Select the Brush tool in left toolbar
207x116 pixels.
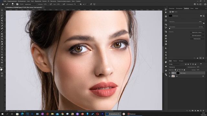coord(2,31)
